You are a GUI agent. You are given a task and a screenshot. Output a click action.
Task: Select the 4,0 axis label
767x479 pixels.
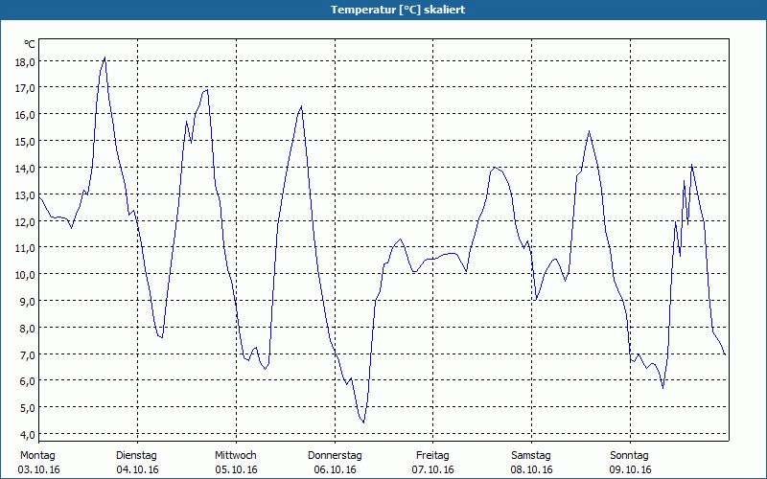pos(27,435)
